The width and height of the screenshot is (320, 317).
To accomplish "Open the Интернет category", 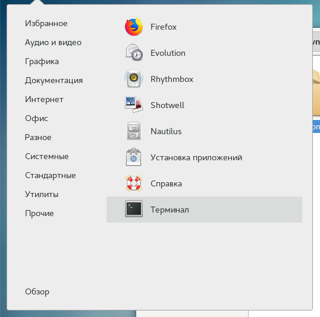I will [44, 99].
